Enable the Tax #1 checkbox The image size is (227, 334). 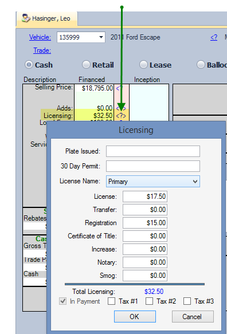click(111, 301)
